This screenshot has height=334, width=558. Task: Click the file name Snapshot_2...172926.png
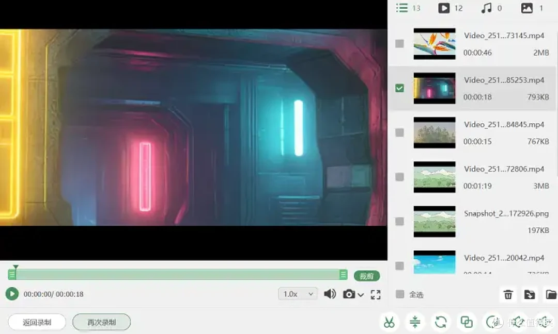coord(506,213)
